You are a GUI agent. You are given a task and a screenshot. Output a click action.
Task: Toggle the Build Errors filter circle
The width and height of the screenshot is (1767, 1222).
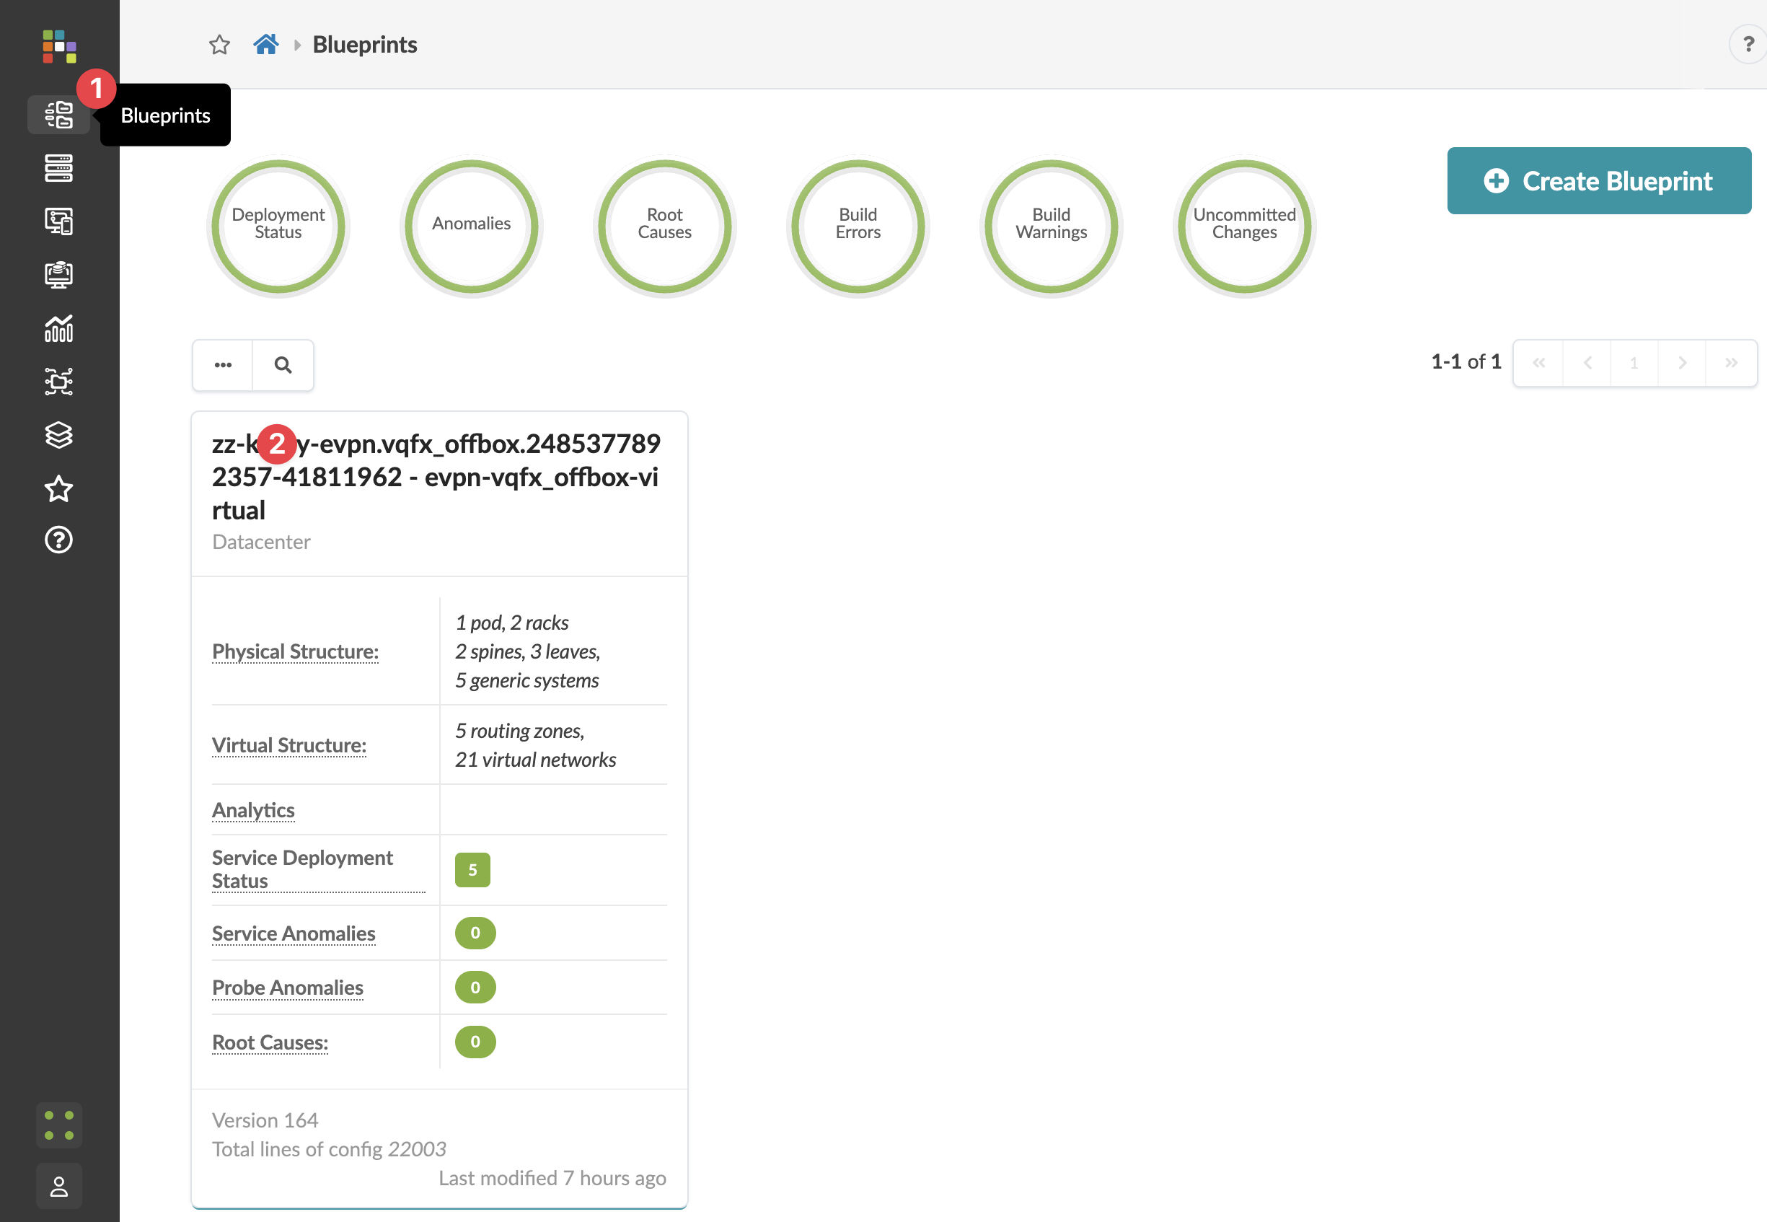858,225
